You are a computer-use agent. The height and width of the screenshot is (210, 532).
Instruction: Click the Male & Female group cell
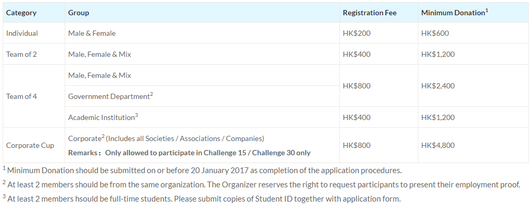92,33
